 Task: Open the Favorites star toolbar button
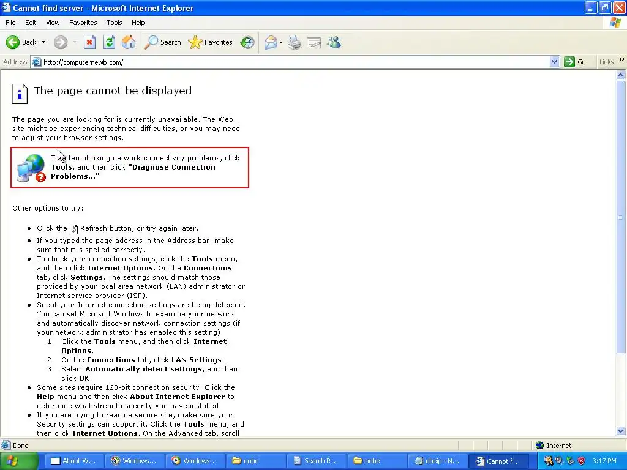211,42
